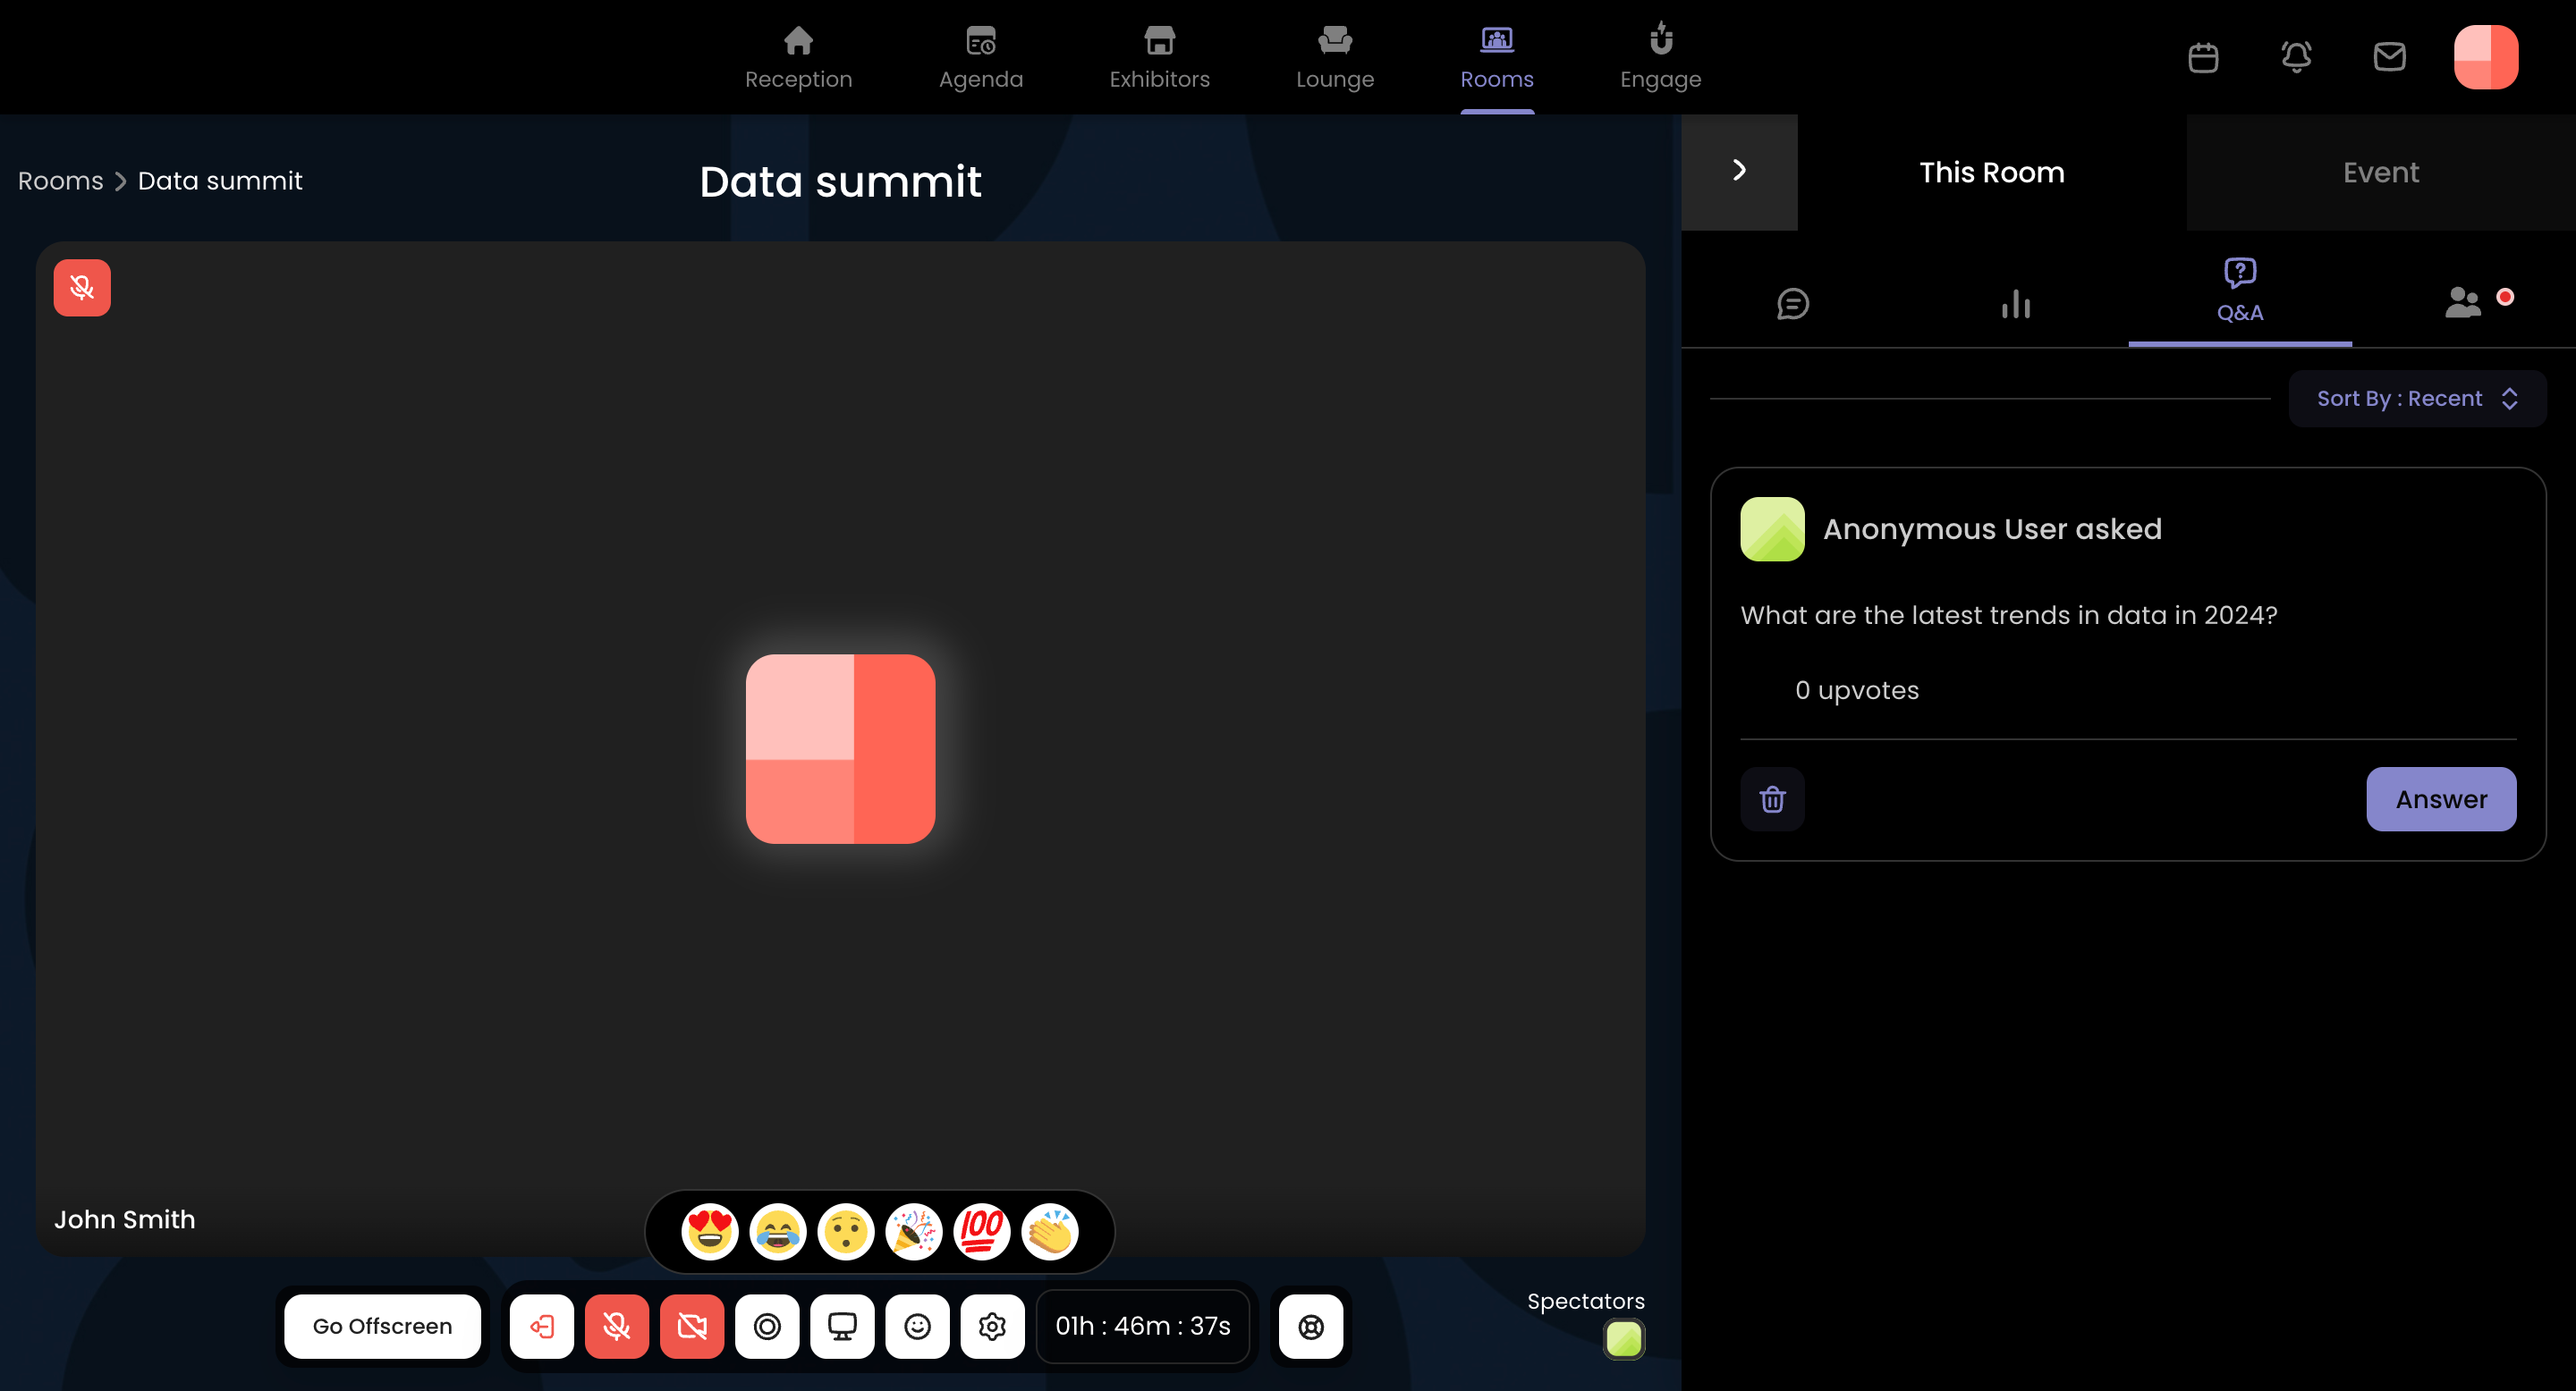Toggle the emoji reactions bar
The height and width of the screenshot is (1391, 2576).
point(917,1326)
